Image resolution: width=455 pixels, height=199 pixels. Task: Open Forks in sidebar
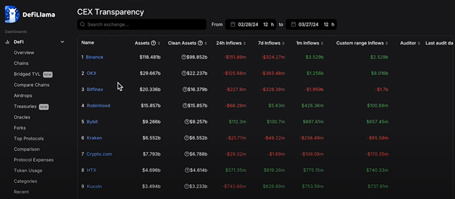pos(20,128)
